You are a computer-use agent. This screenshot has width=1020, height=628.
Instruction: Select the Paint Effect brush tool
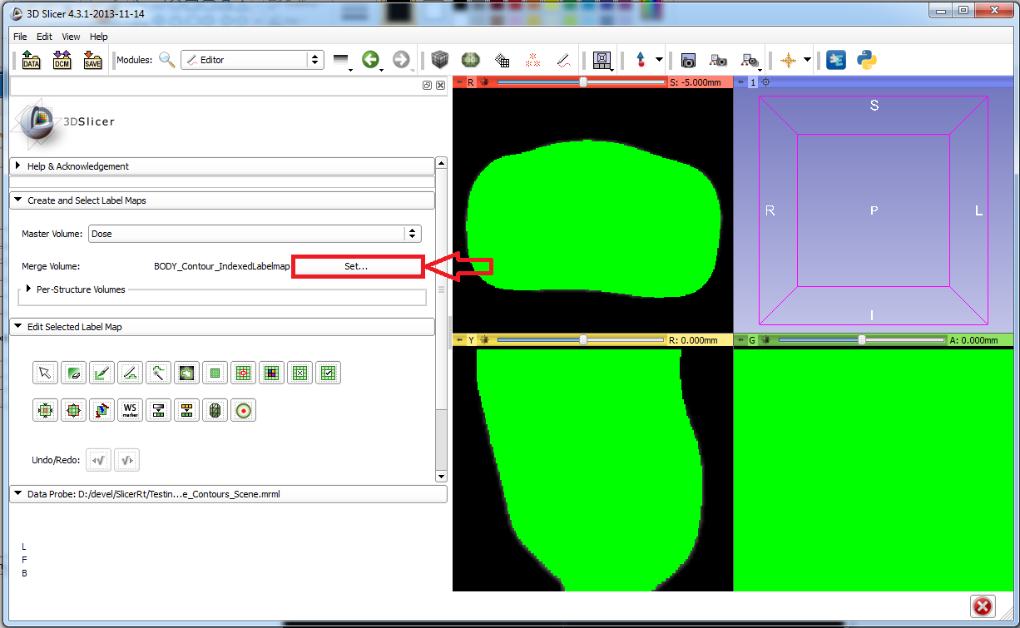pos(102,373)
